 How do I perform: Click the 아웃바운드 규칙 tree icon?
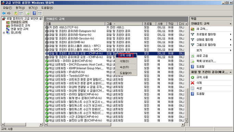tap(8, 26)
